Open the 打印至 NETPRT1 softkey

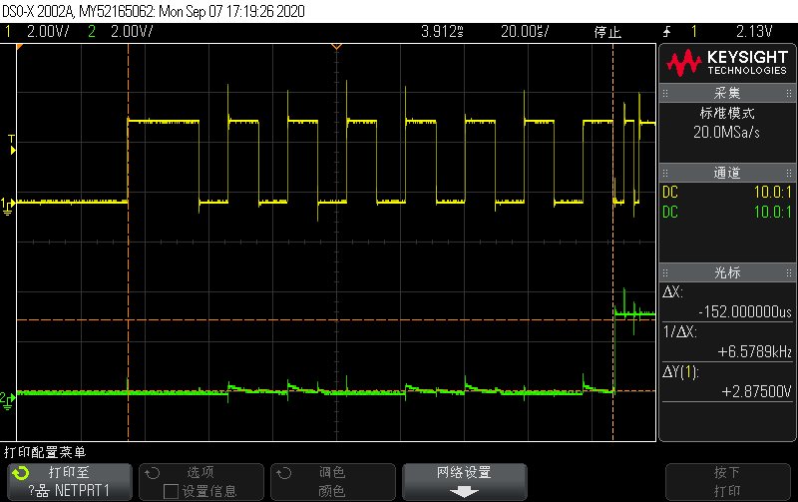click(x=70, y=482)
